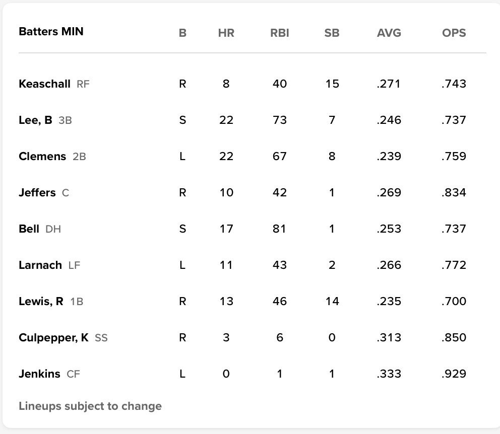Click the B batting-side column header
500x434 pixels.
click(182, 33)
